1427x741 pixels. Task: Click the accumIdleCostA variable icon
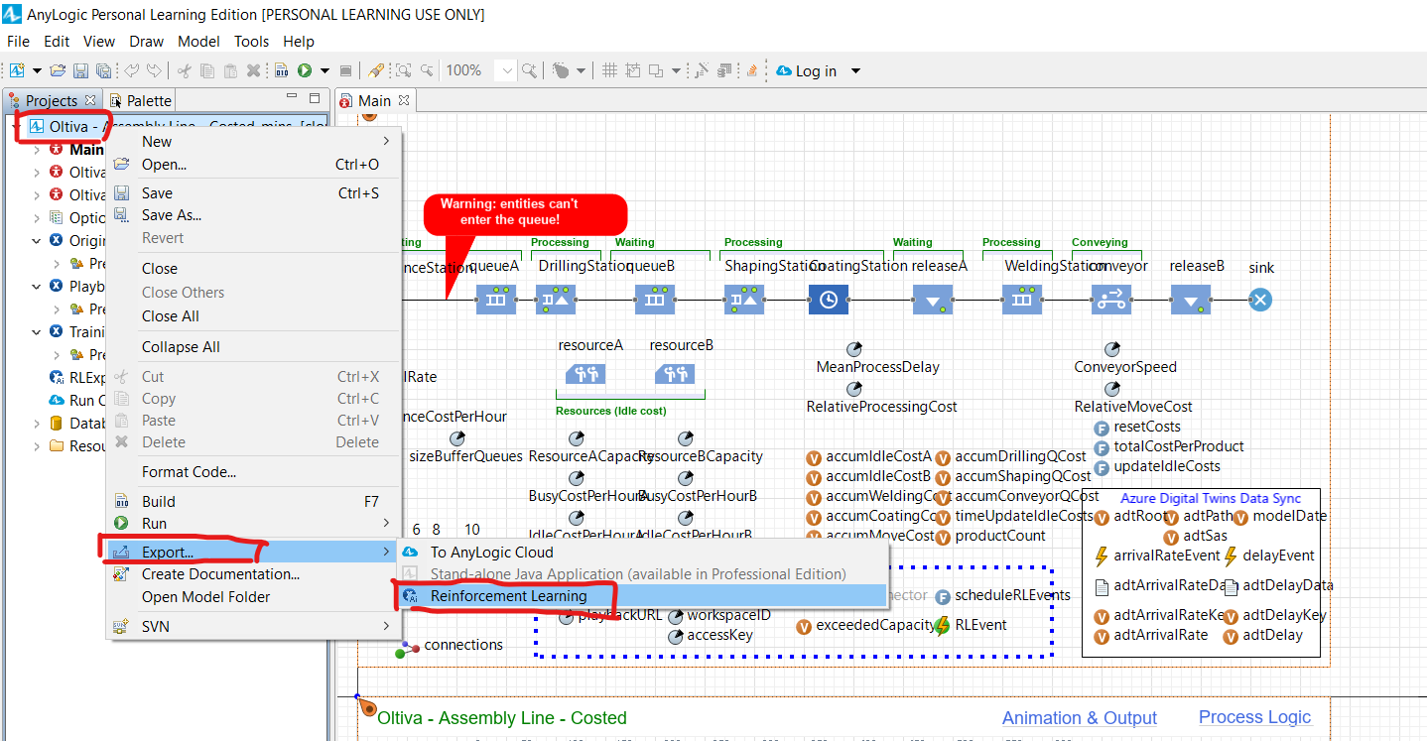pyautogui.click(x=814, y=457)
